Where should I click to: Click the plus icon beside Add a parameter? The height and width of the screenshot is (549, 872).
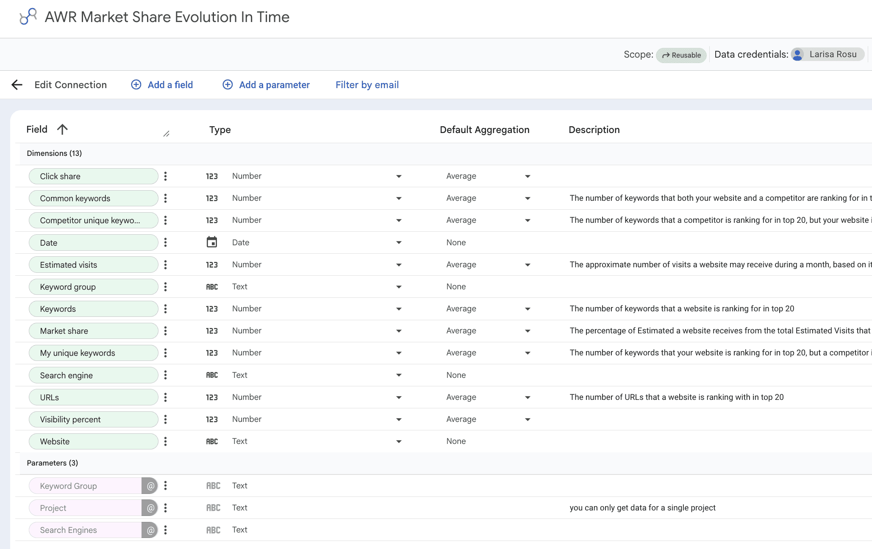point(228,85)
